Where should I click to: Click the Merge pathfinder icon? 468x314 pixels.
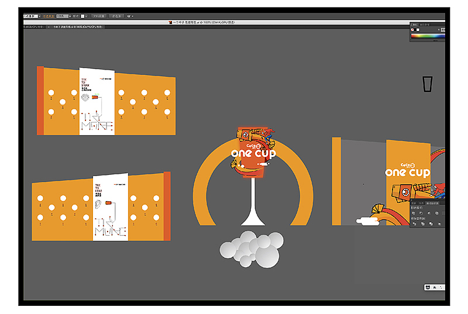pyautogui.click(x=431, y=223)
